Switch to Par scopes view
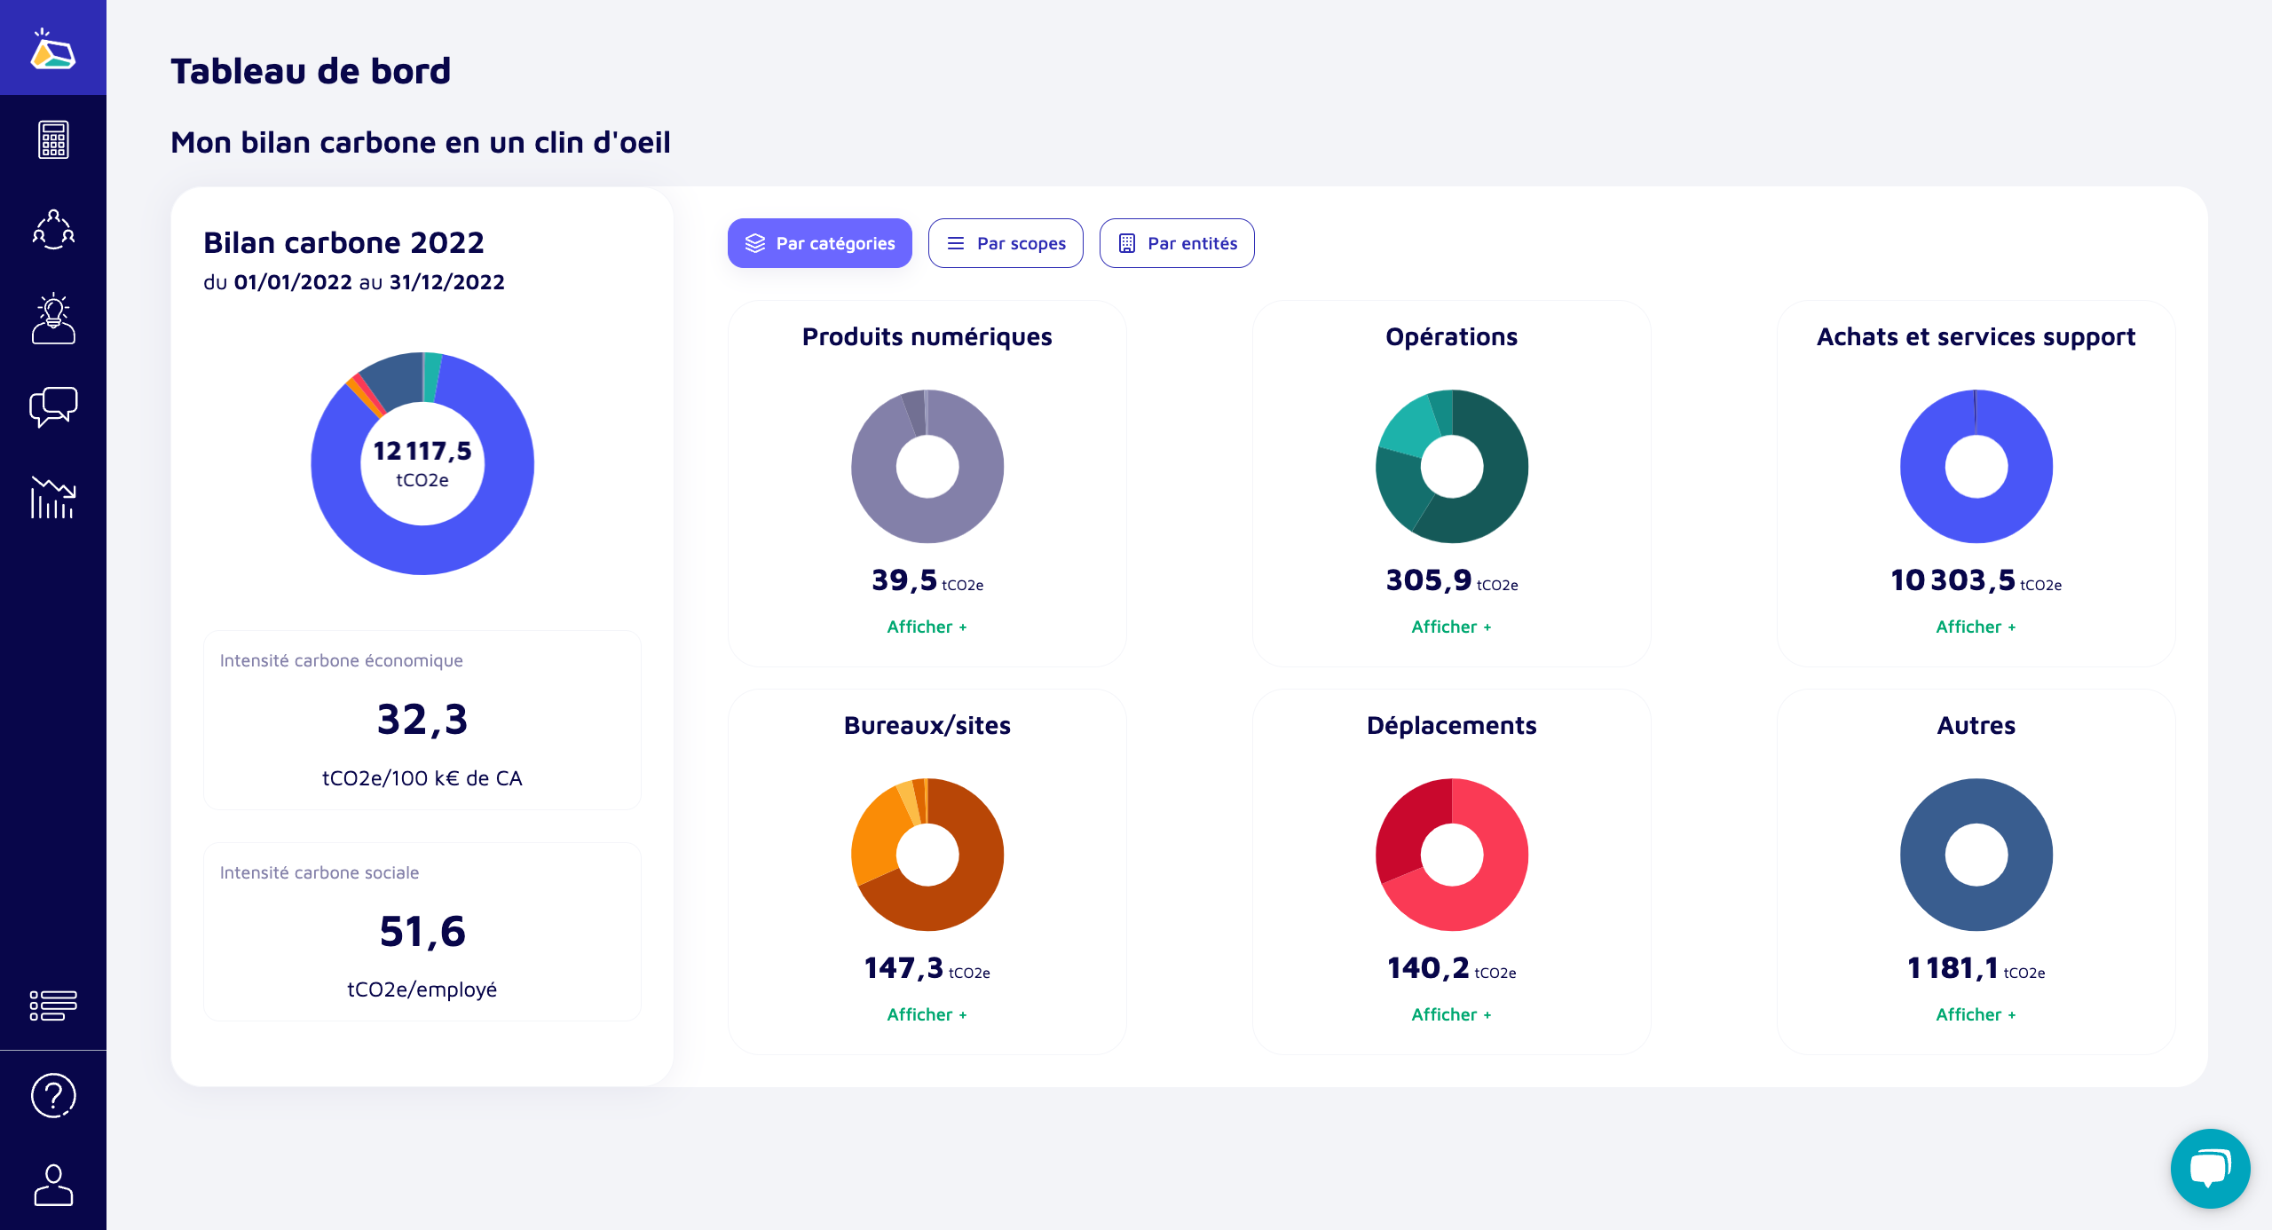Viewport: 2272px width, 1230px height. click(1006, 243)
